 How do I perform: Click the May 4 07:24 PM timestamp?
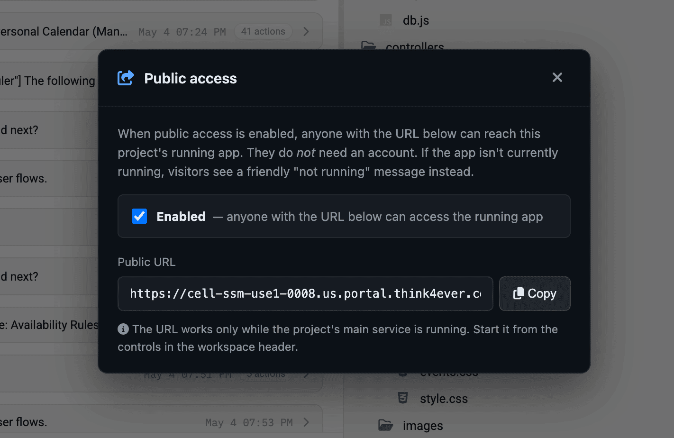[182, 32]
